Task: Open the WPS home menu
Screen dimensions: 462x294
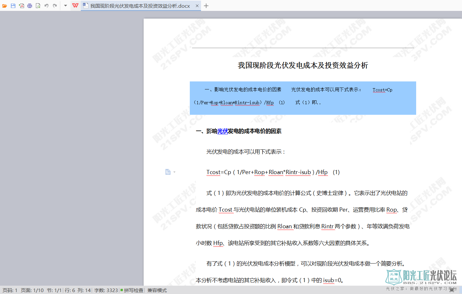Action: pos(75,5)
